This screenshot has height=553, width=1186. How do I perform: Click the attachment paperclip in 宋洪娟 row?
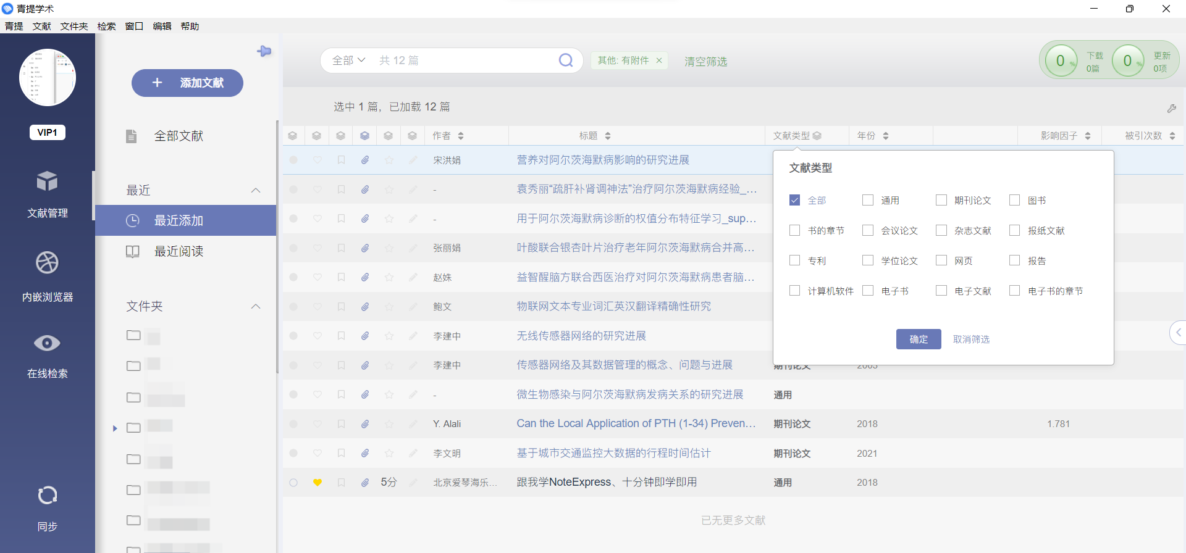point(365,160)
